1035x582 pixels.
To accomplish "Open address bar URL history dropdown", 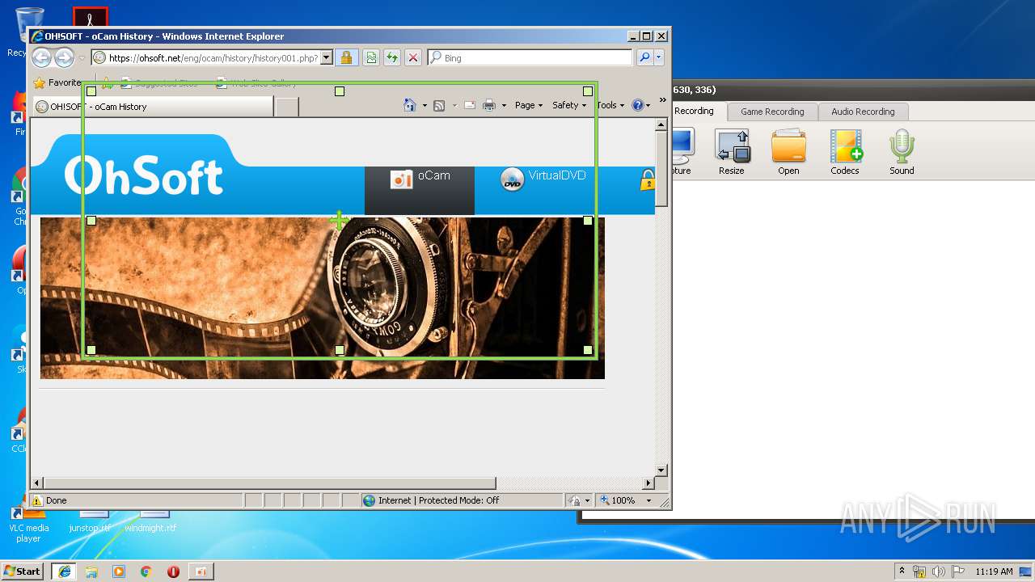I will [x=327, y=57].
